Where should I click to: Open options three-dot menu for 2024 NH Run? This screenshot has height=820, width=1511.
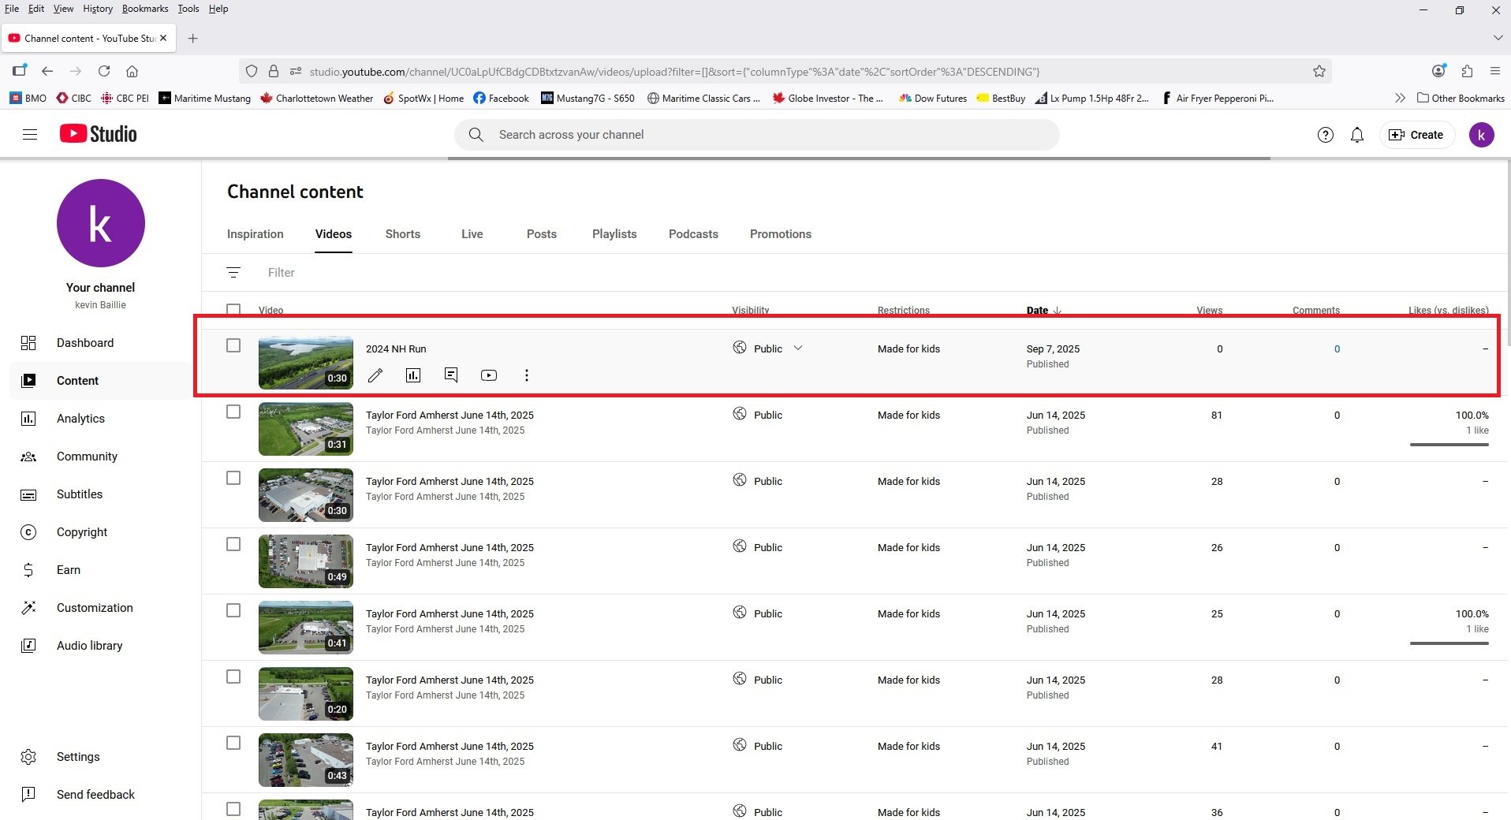coord(527,375)
